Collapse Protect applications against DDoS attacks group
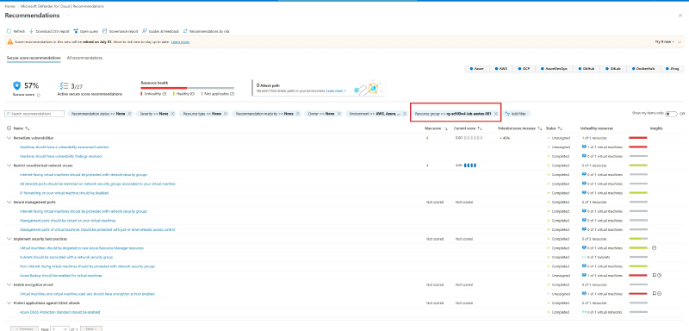This screenshot has width=689, height=331. coord(9,303)
